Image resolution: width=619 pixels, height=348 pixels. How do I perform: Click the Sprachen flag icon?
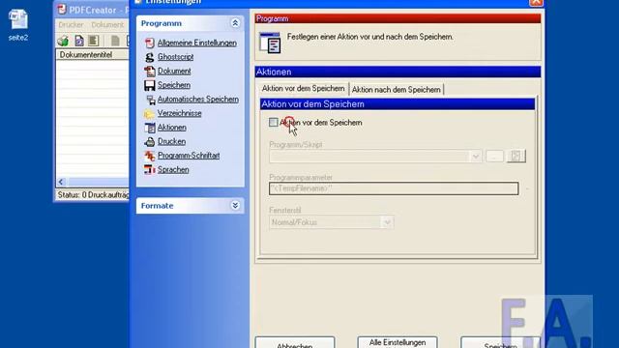pyautogui.click(x=149, y=170)
